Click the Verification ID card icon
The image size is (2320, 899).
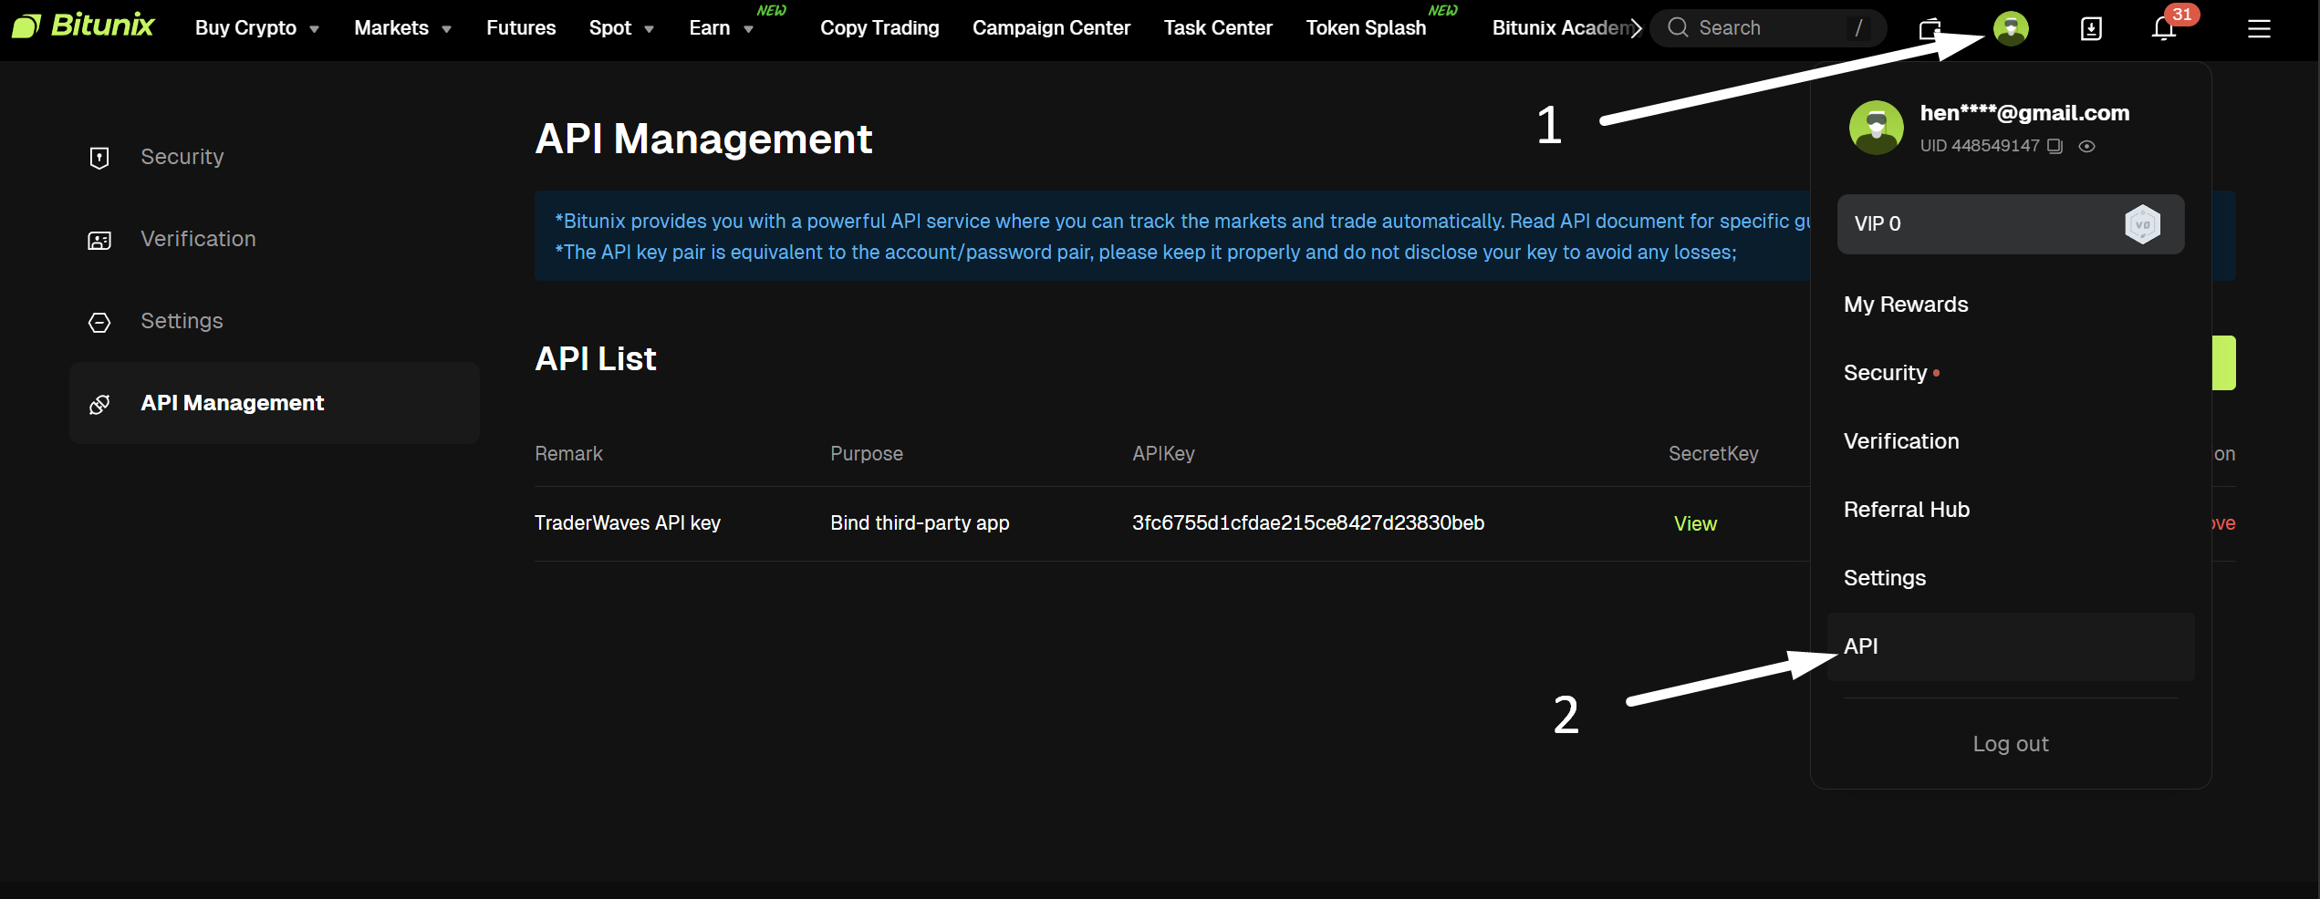click(x=99, y=240)
